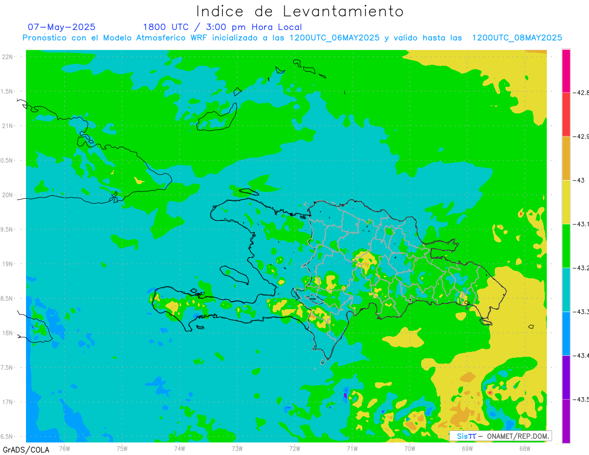
Task: Click the 75W longitude label
Action: 122,449
